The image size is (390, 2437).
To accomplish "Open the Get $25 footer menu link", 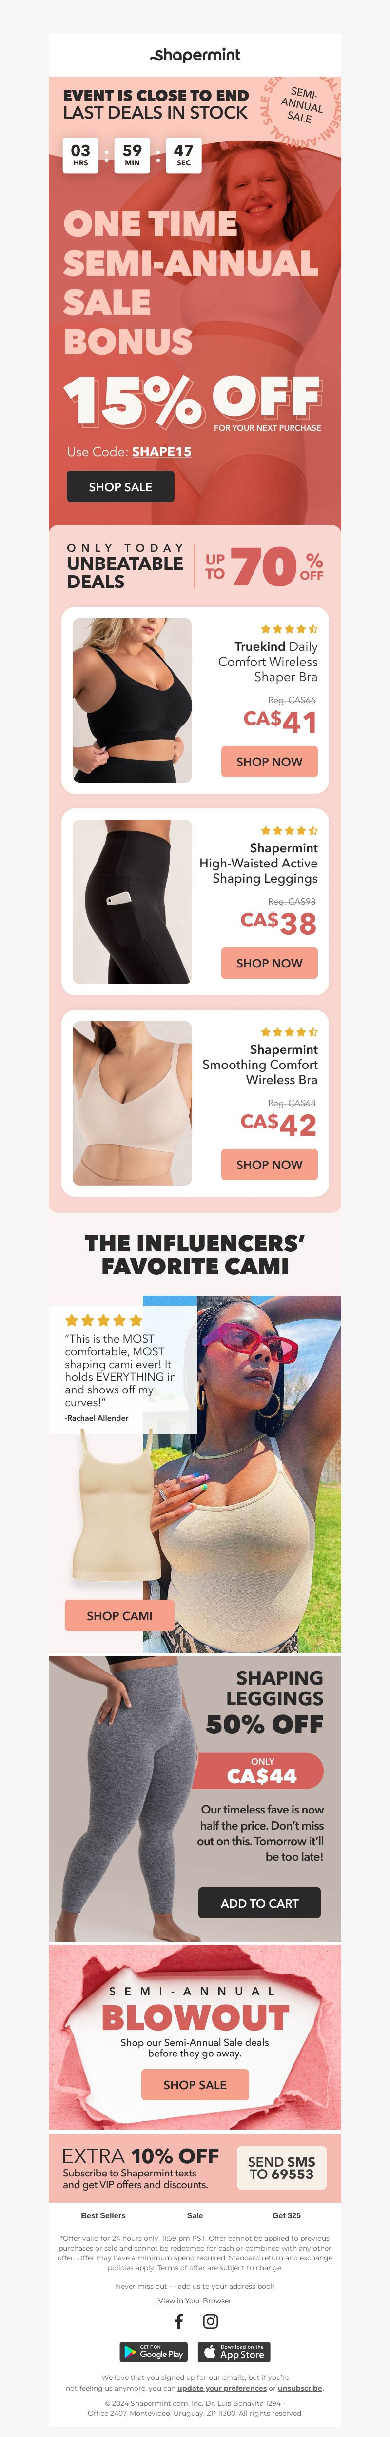I will [x=286, y=2215].
